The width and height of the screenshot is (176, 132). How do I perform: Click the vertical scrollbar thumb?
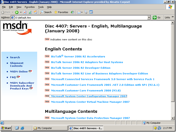point(173,63)
